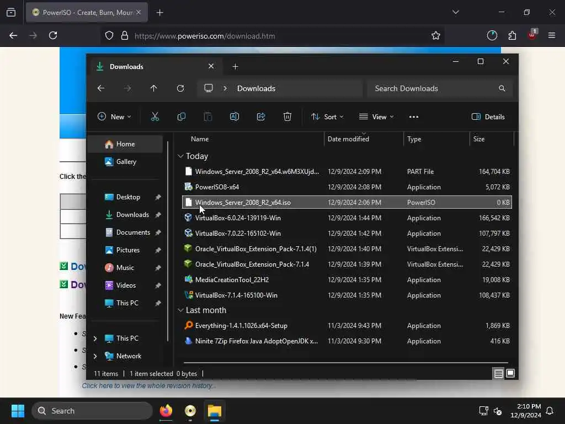Reload the PowerISO page in Firefox

pos(53,35)
